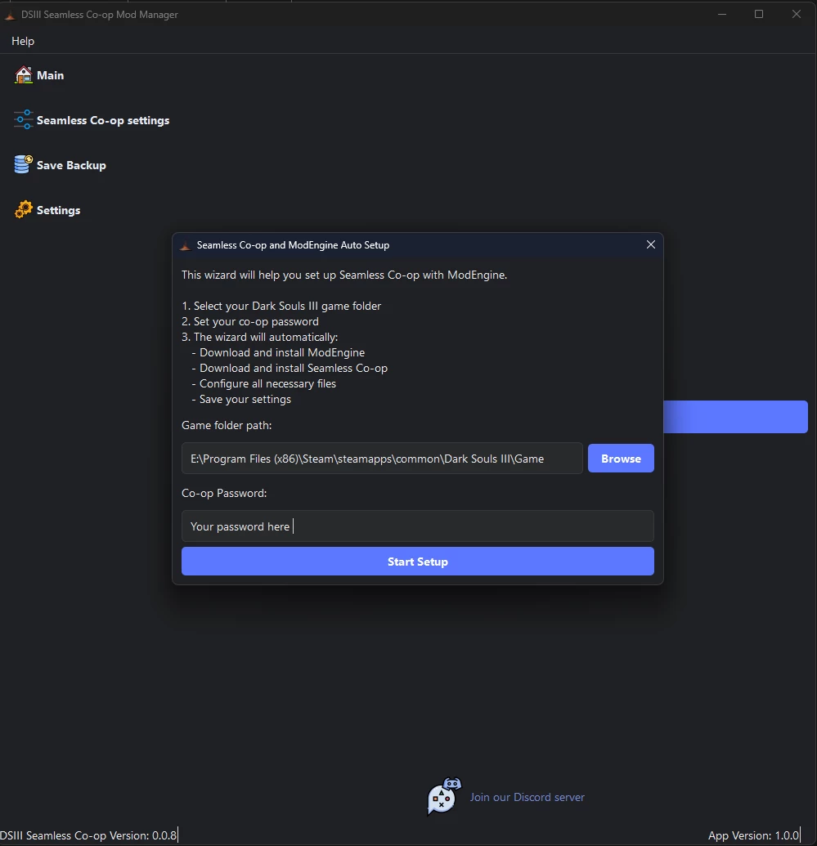Click the 'This wizard will help you' intro text

(x=344, y=275)
